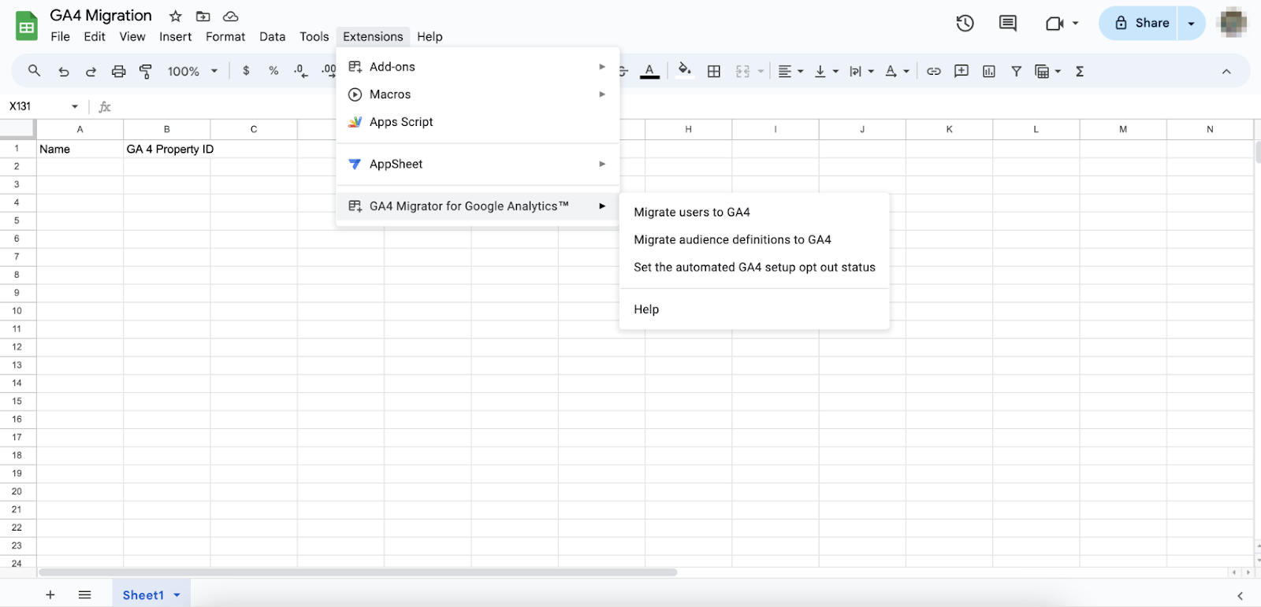Open the filter views dropdown

tap(1047, 72)
